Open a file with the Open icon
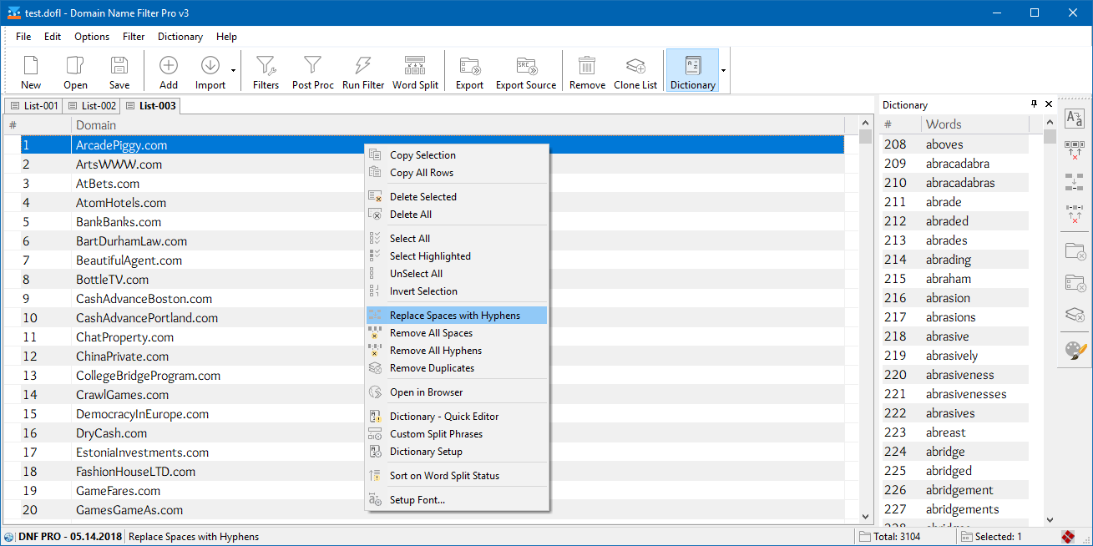Viewport: 1093px width, 546px height. click(x=75, y=72)
